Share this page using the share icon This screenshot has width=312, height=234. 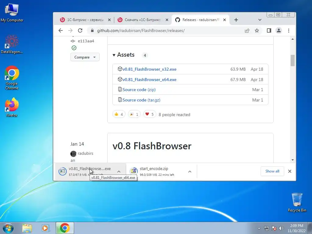tap(247, 30)
